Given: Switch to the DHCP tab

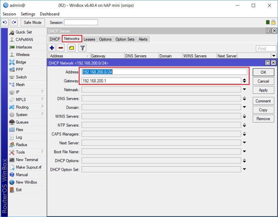Looking at the screenshot, I should (x=55, y=39).
